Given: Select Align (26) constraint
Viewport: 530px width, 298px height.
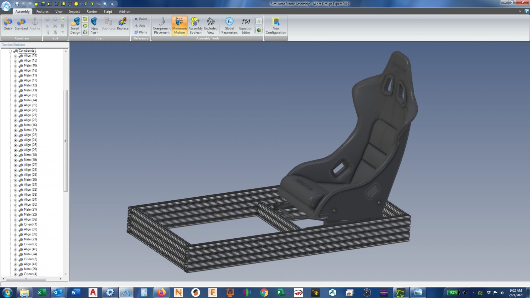Looking at the screenshot, I should pyautogui.click(x=30, y=150).
